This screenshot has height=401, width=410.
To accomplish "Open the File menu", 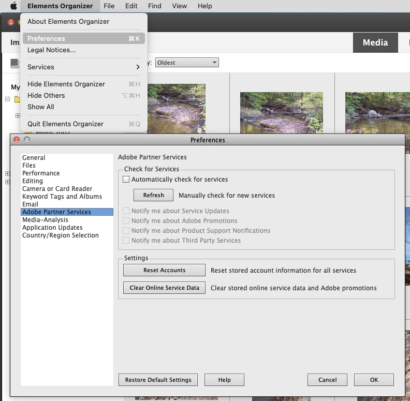I will (x=109, y=6).
